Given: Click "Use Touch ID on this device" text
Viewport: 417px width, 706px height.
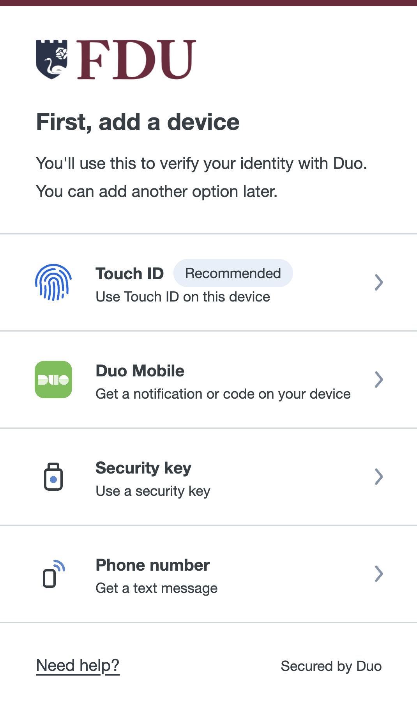Looking at the screenshot, I should pos(183,297).
